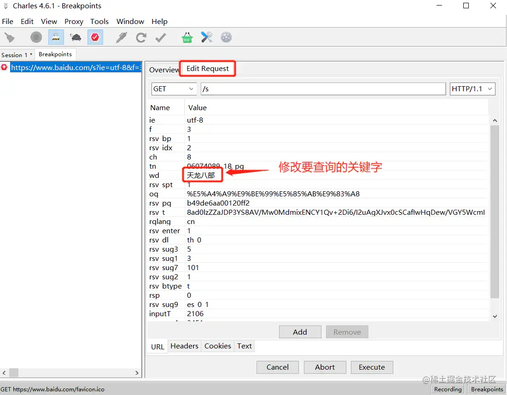Select the rsv btype row name
Viewport: 507px width, 395px height.
[x=166, y=286]
